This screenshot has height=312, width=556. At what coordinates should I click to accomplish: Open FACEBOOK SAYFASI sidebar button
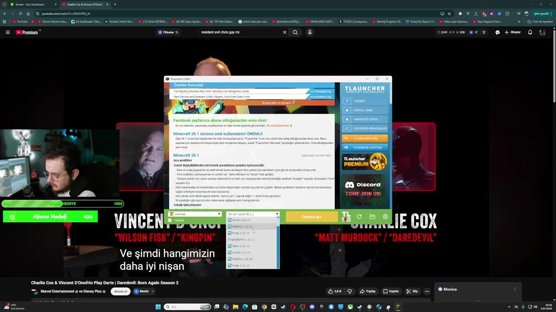click(365, 147)
